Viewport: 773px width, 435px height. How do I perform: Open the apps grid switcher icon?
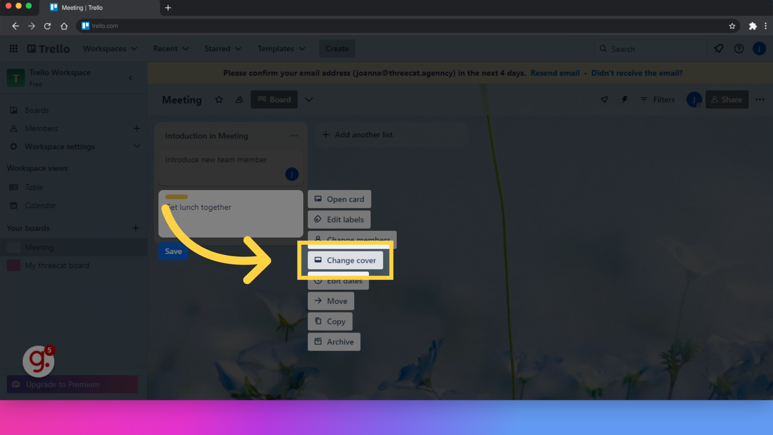[x=13, y=49]
